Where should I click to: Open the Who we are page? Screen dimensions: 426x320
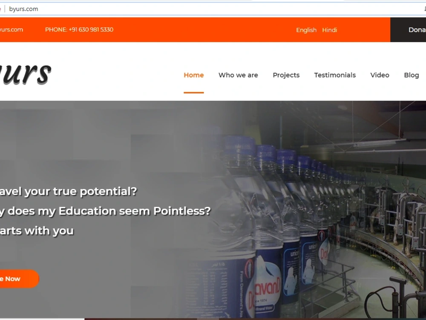[x=238, y=75]
